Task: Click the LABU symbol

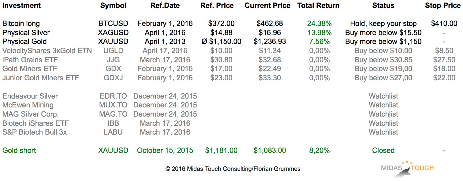Action: pos(113,132)
